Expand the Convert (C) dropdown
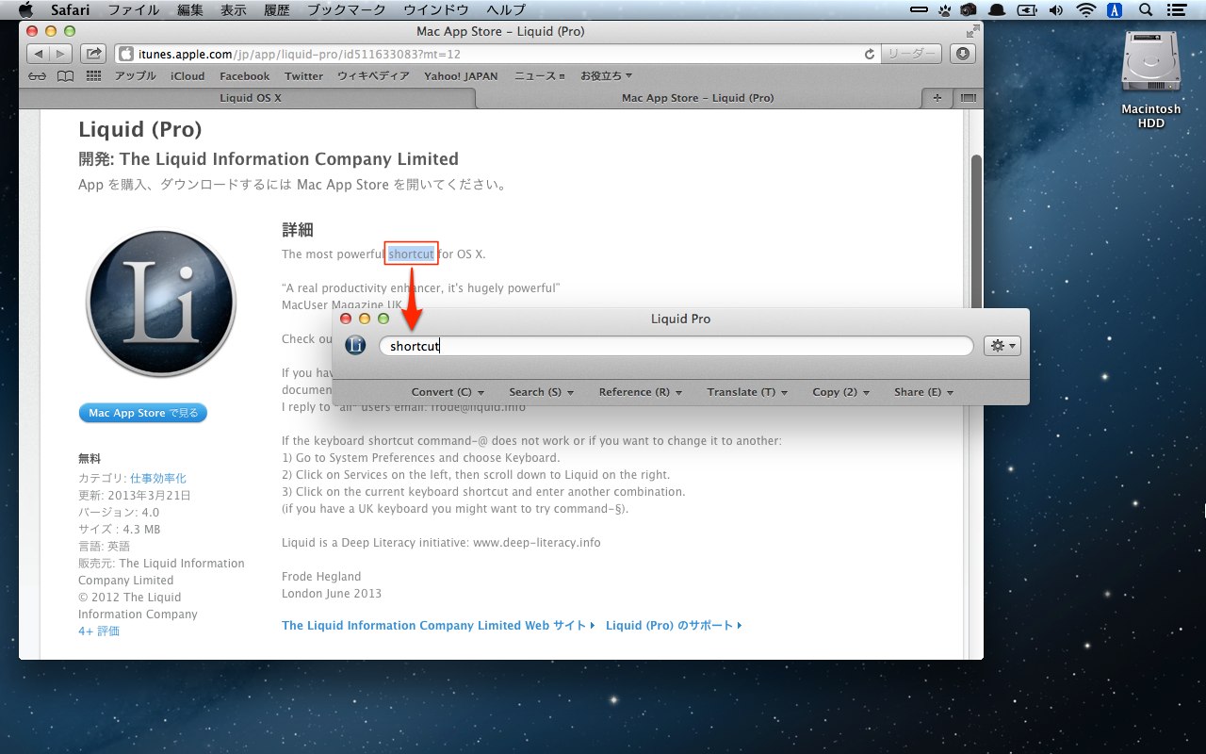 click(x=448, y=392)
